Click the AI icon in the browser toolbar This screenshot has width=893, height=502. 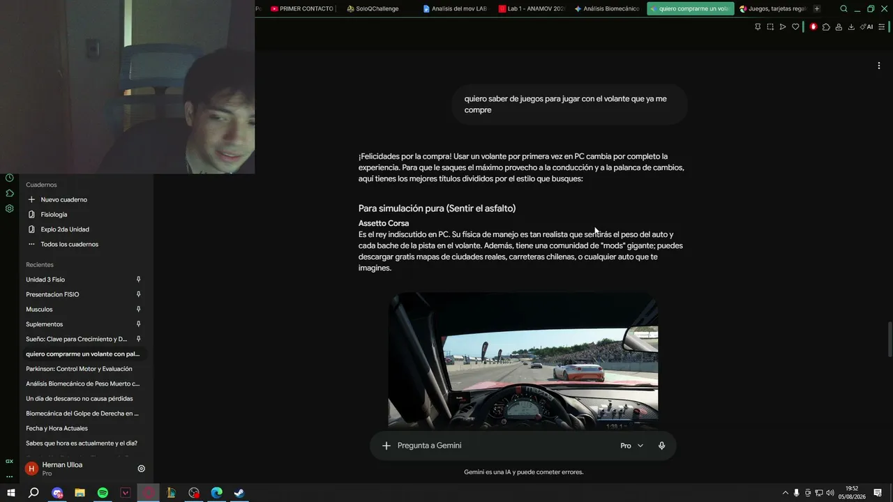coord(866,27)
